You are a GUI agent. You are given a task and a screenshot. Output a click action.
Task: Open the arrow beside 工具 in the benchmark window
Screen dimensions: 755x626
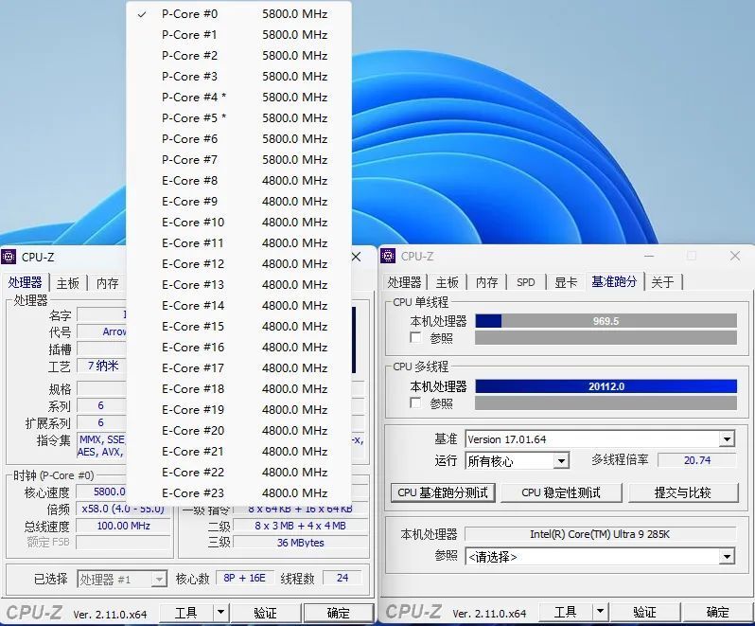pyautogui.click(x=599, y=613)
